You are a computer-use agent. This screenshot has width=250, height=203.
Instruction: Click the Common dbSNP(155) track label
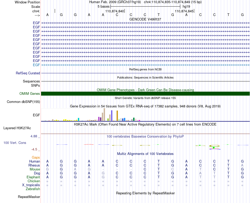pyautogui.click(x=23, y=102)
